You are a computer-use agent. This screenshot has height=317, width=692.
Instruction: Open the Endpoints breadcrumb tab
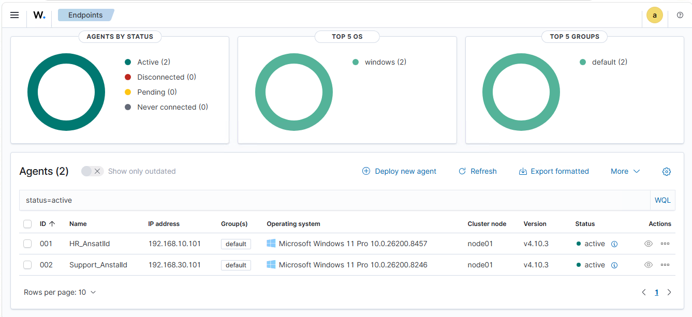[85, 15]
